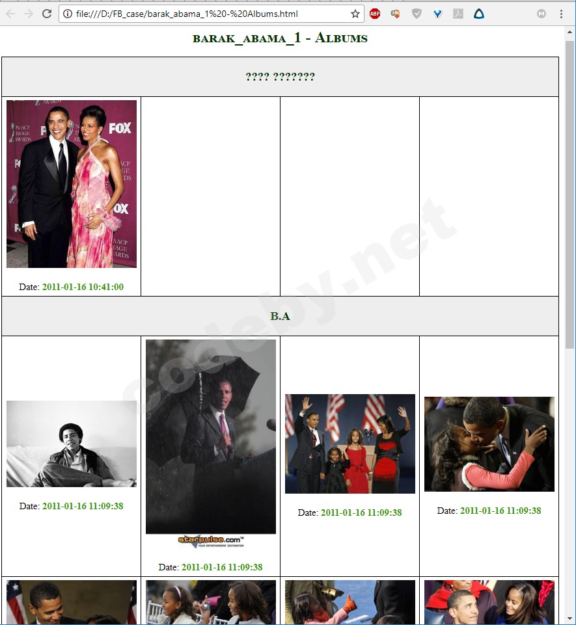This screenshot has width=576, height=625.
Task: Click the date under the umbrella photo
Action: (222, 567)
